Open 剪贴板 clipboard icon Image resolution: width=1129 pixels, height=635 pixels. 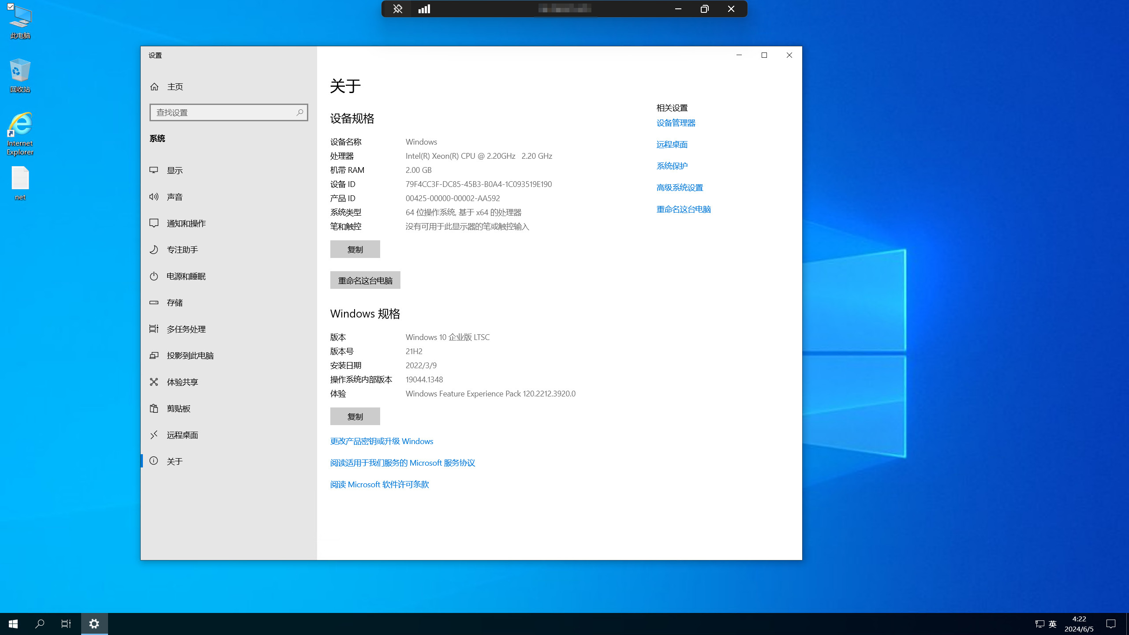click(x=154, y=408)
